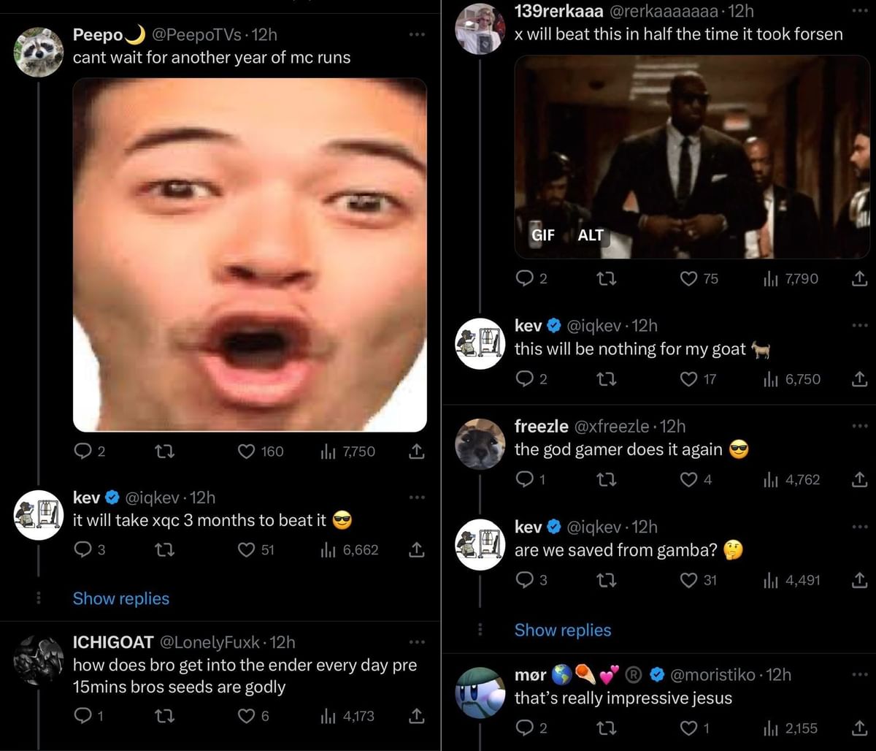This screenshot has width=876, height=751.
Task: Like kev's 'saved from gamba' tweet
Action: pyautogui.click(x=688, y=580)
